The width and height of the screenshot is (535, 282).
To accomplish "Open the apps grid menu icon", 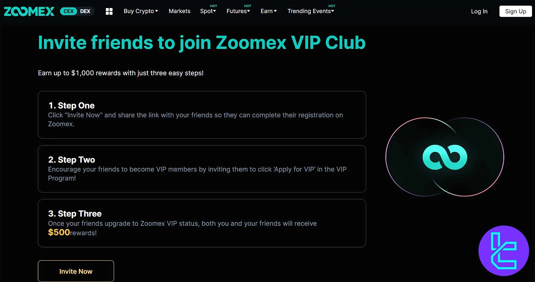I will coord(109,11).
